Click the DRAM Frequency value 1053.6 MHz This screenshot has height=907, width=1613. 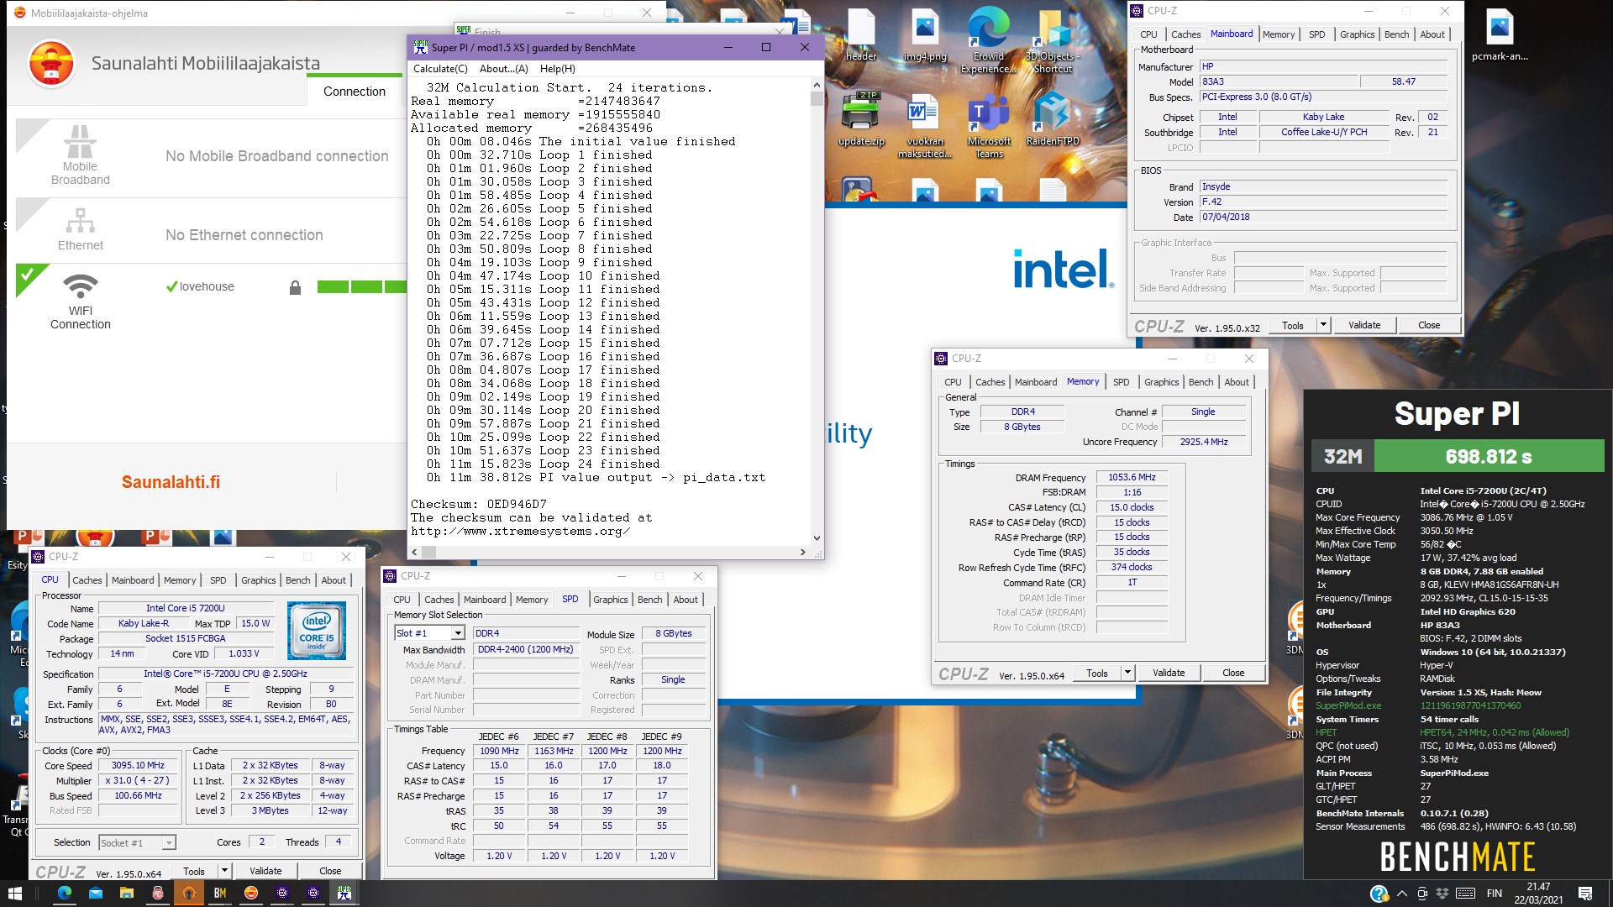[1131, 477]
